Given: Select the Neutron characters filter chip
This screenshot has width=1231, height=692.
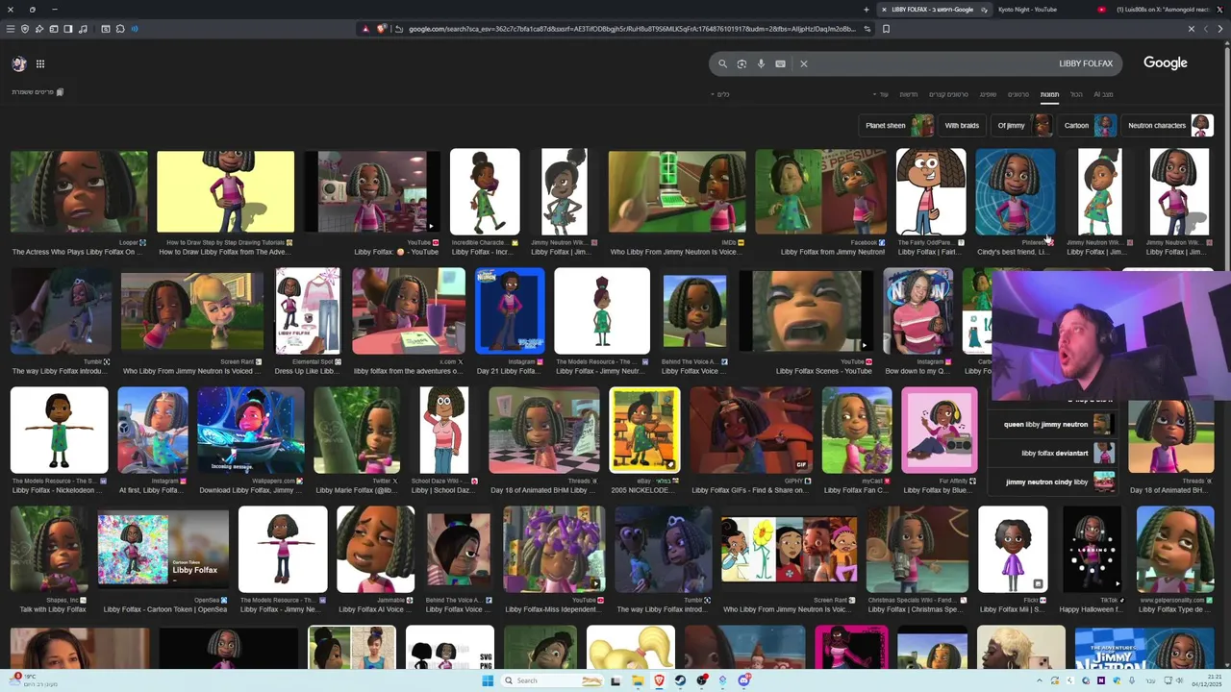Looking at the screenshot, I should pos(1169,125).
